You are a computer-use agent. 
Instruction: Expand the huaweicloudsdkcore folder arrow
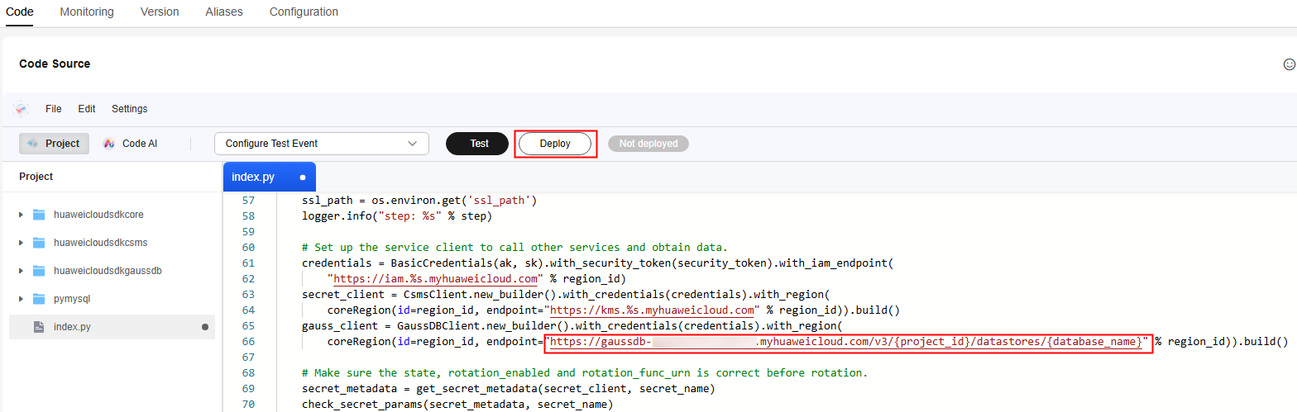[x=21, y=215]
